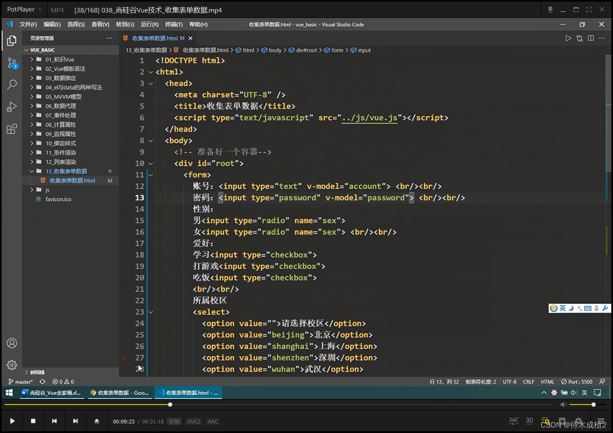The image size is (613, 433).
Task: Run the file with the play icon
Action: pyautogui.click(x=568, y=38)
